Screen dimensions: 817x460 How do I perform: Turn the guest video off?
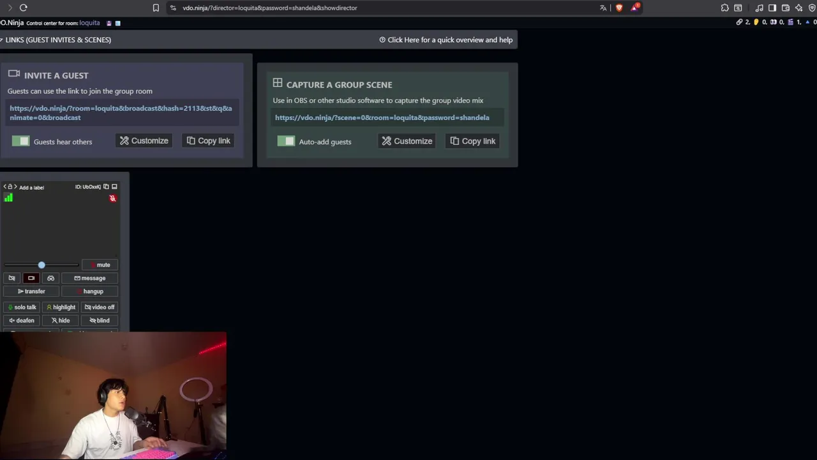point(100,307)
